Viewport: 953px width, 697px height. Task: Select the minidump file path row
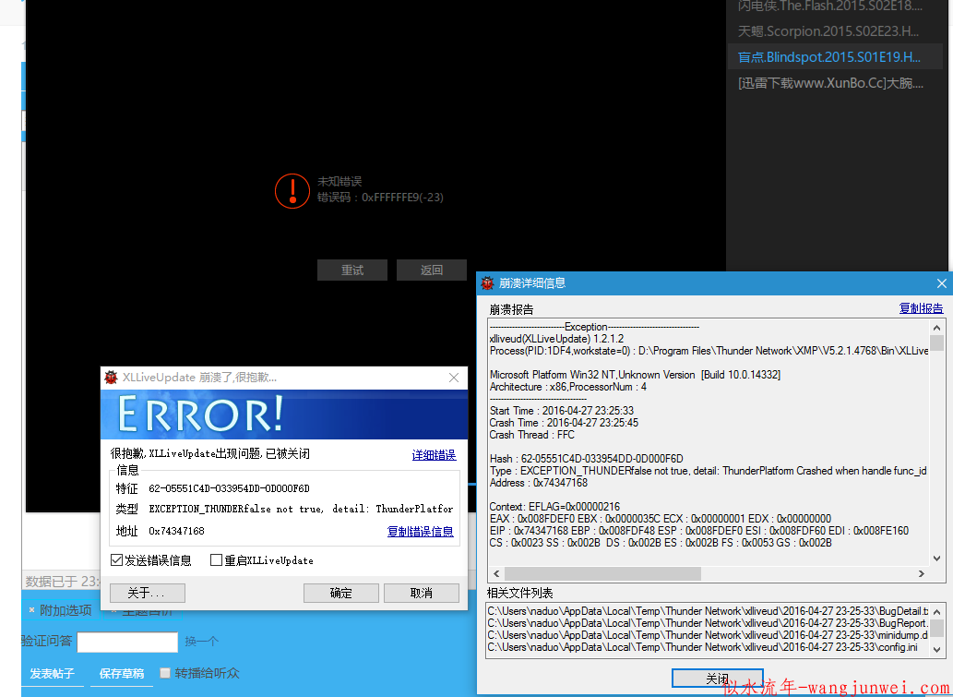click(x=709, y=635)
